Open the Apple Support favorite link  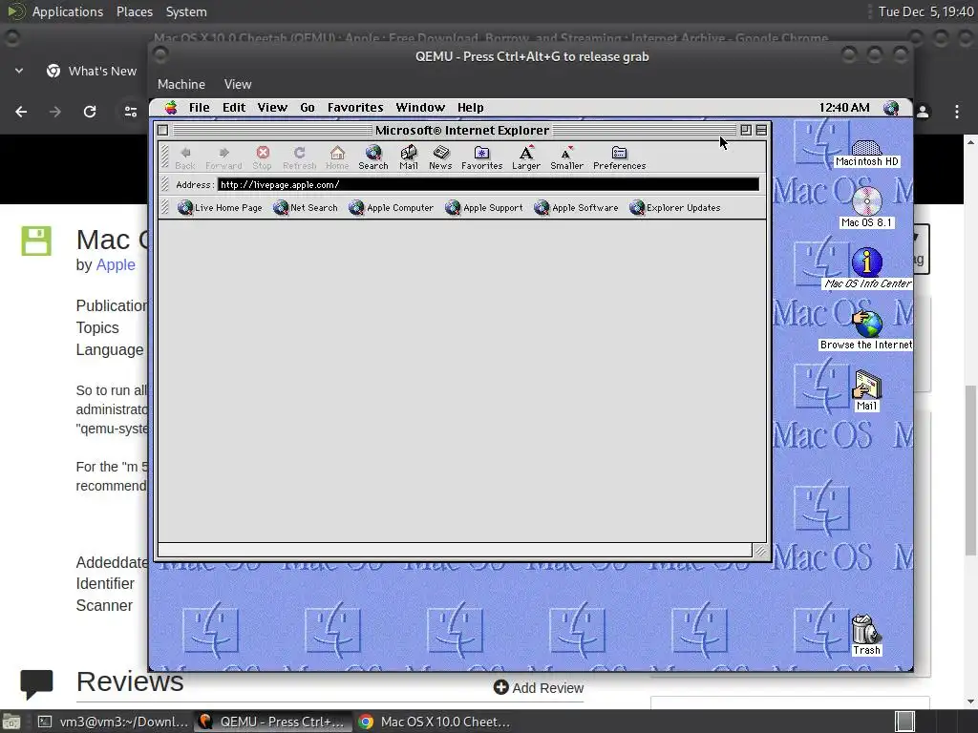pyautogui.click(x=484, y=207)
